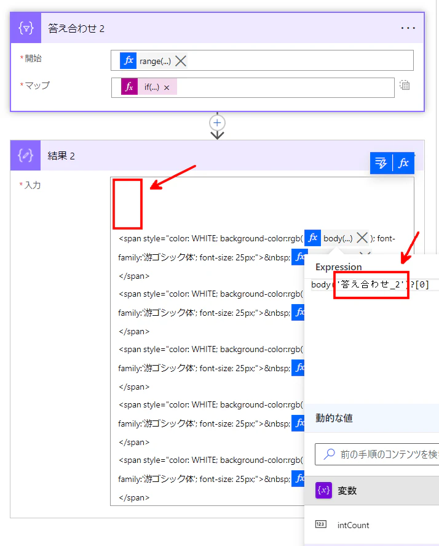This screenshot has height=546, width=439.
Task: Click the 答え合わせ 2 select action icon
Action: pos(26,28)
